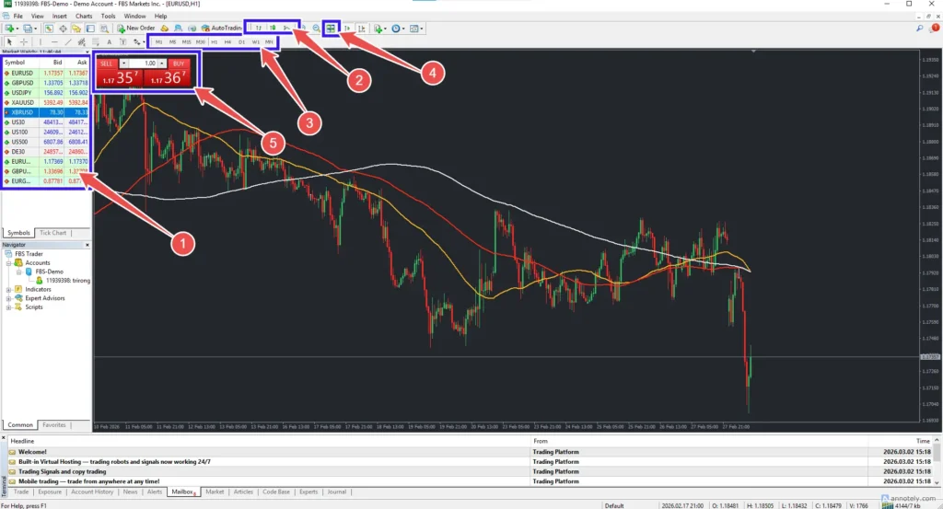Switch the chart to line chart view
943x509 pixels.
coord(286,29)
